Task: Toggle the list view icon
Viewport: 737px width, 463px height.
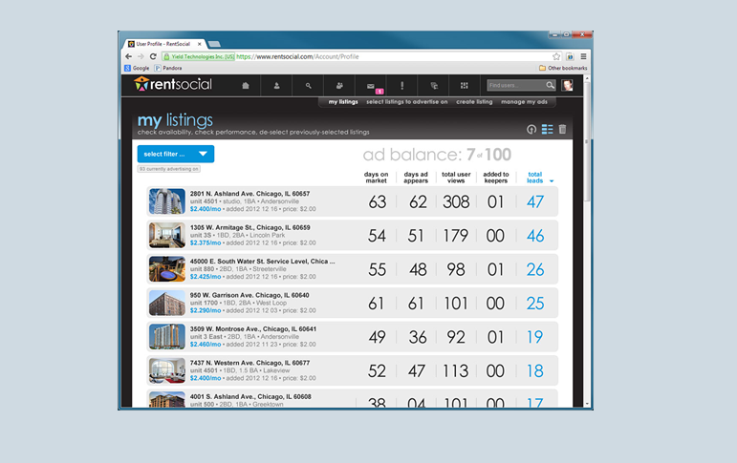Action: point(548,129)
